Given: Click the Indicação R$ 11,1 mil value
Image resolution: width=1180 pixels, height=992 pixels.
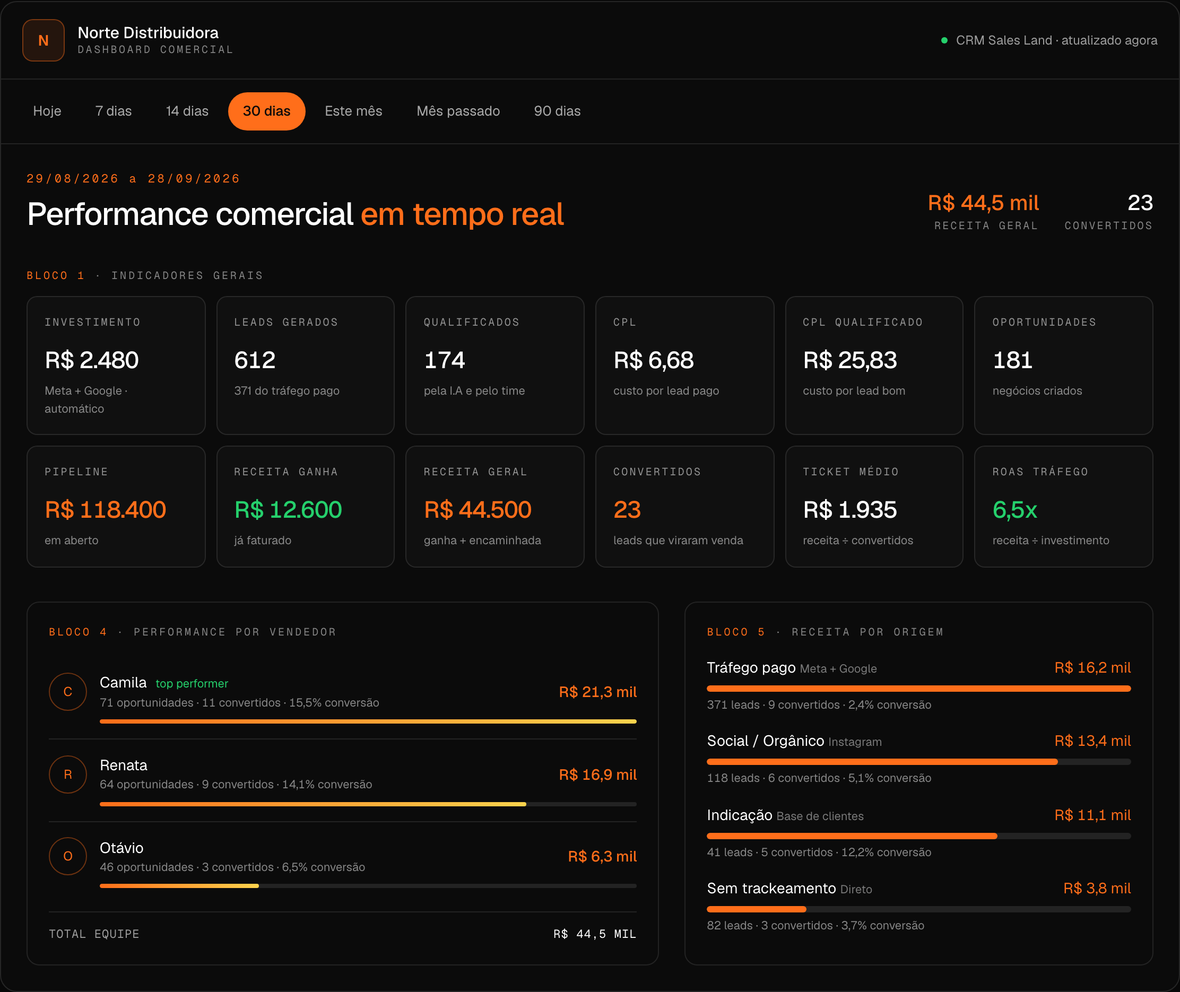Looking at the screenshot, I should [1093, 815].
